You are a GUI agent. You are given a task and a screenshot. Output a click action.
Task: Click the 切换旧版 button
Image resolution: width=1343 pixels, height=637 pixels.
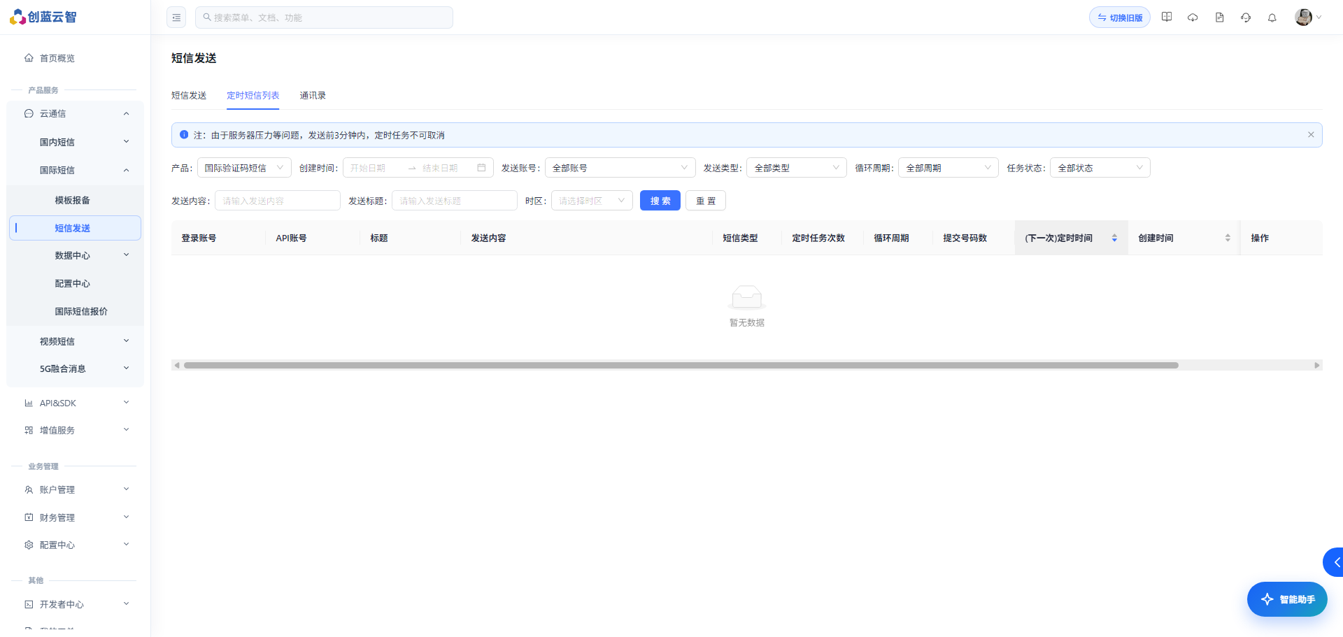(x=1119, y=17)
